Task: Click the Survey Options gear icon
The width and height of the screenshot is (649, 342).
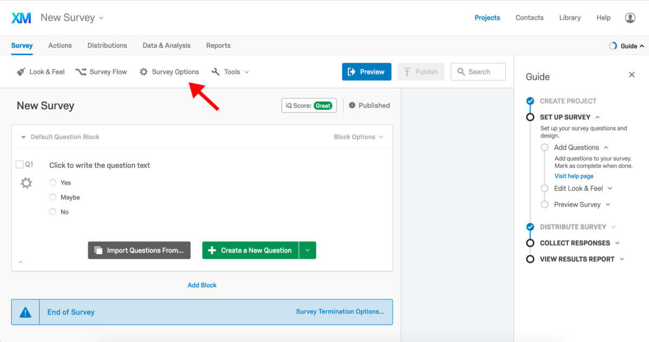Action: click(x=143, y=71)
